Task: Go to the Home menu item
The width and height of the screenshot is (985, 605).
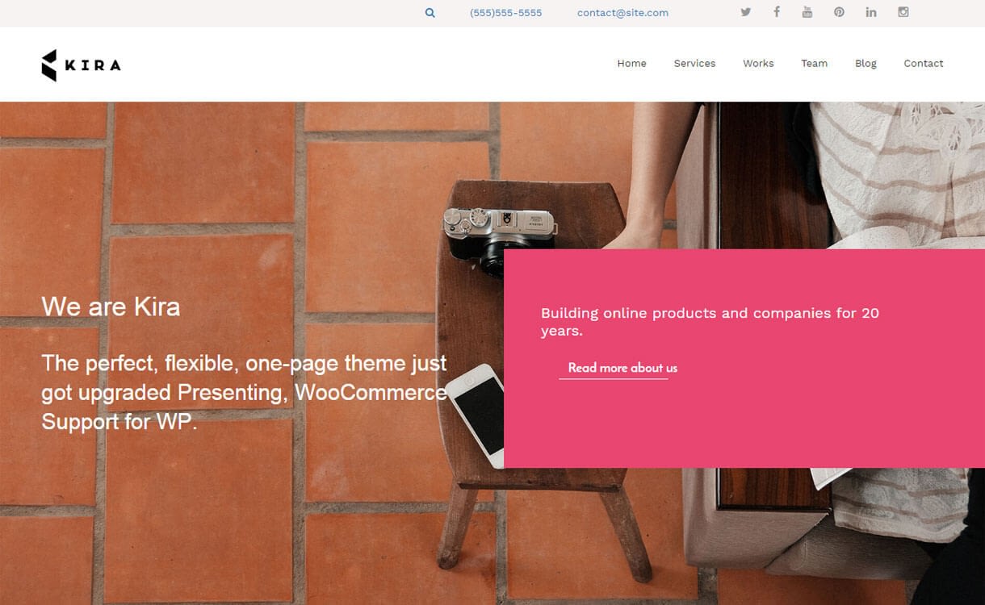Action: coord(632,64)
